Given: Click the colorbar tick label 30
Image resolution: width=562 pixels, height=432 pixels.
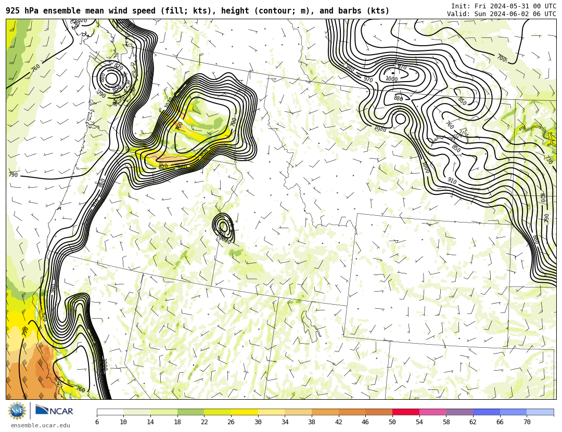Looking at the screenshot, I should point(258,422).
